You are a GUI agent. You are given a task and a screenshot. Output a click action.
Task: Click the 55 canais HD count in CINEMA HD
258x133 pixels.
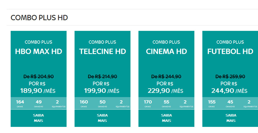click(166, 103)
